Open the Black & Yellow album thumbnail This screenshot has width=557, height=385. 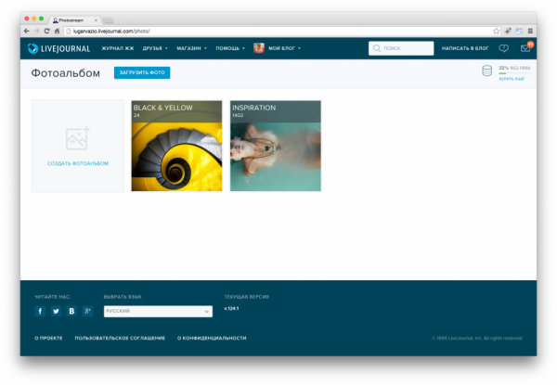[176, 146]
